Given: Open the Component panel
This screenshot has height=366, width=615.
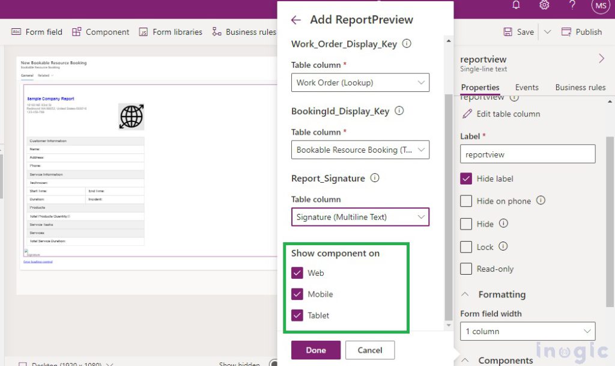Looking at the screenshot, I should tap(100, 32).
